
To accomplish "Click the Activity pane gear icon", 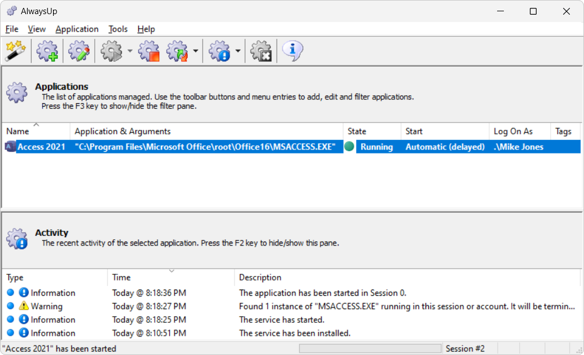I will (x=17, y=238).
